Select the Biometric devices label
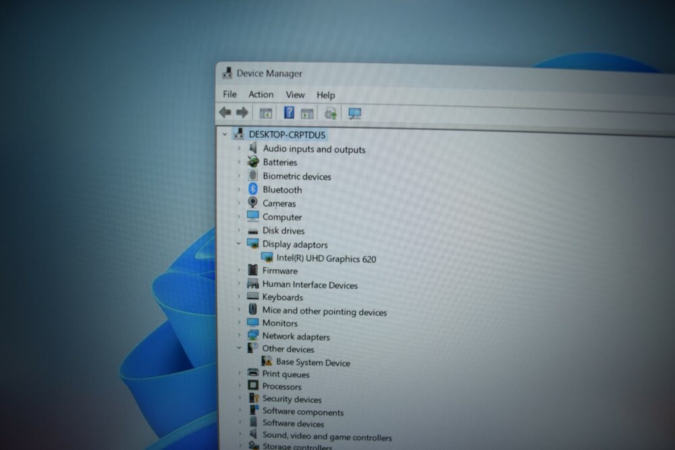675x450 pixels. pyautogui.click(x=297, y=176)
